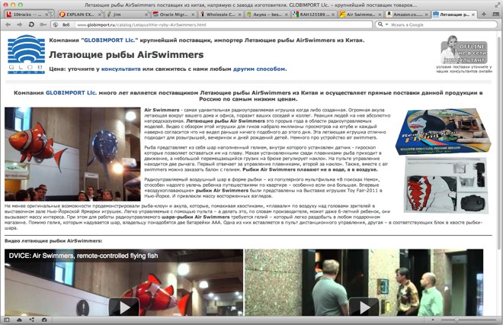Open the GLOBIMPORT Llc. link in intro paragraph

(71, 93)
